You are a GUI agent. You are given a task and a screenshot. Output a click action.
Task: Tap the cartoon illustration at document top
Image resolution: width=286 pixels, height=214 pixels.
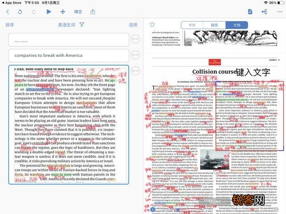click(231, 38)
